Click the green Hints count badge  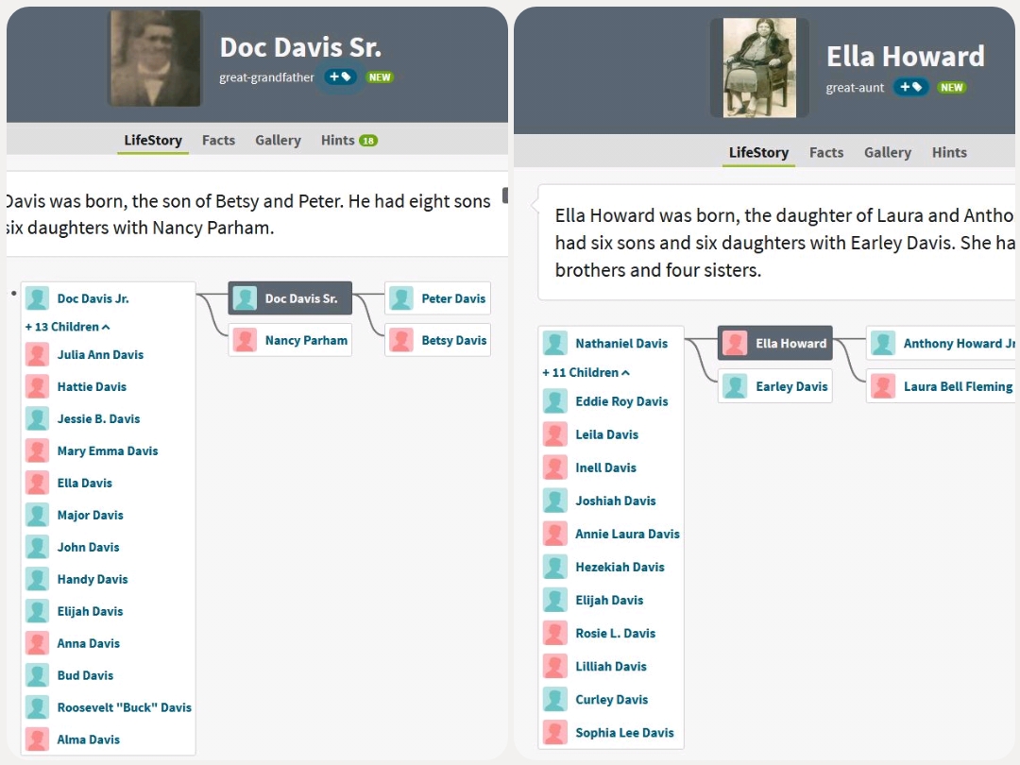367,141
